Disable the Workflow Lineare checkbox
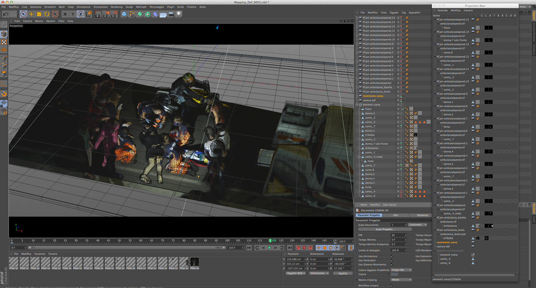The image size is (536, 288). (392, 285)
